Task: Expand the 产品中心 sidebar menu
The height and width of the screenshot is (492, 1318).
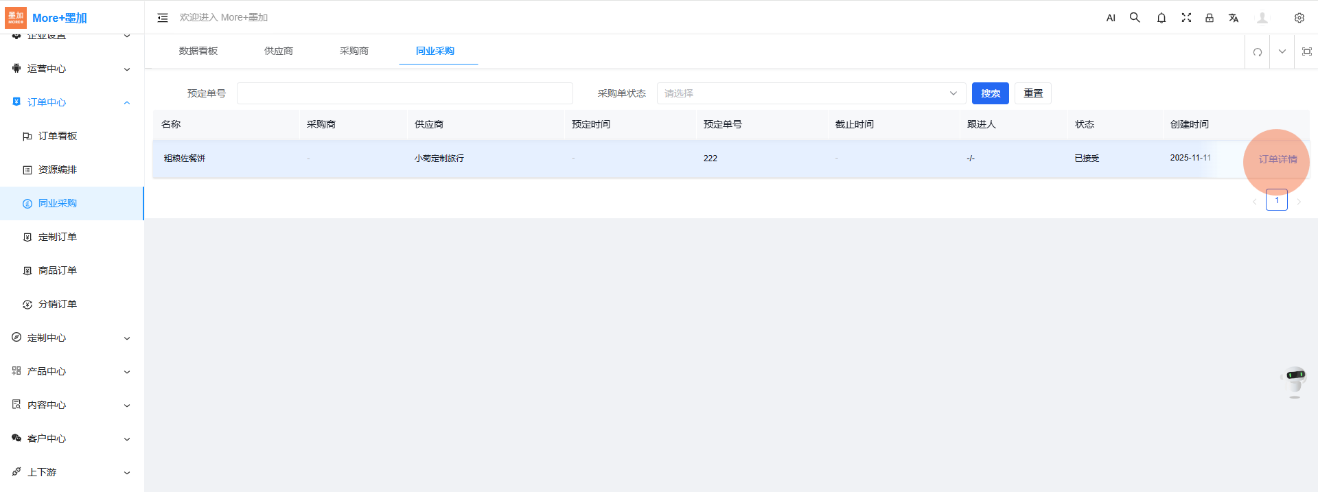Action: pos(71,371)
